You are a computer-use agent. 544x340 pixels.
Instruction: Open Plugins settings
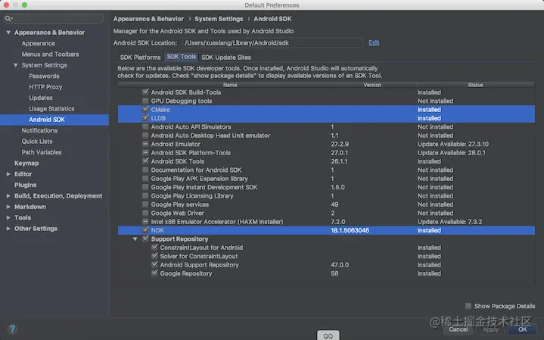pos(25,185)
